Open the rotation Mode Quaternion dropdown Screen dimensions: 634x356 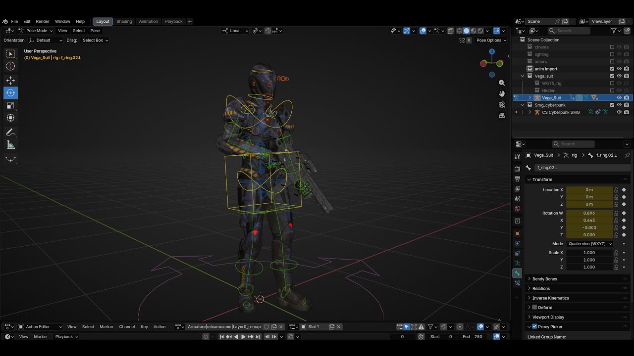click(x=589, y=244)
